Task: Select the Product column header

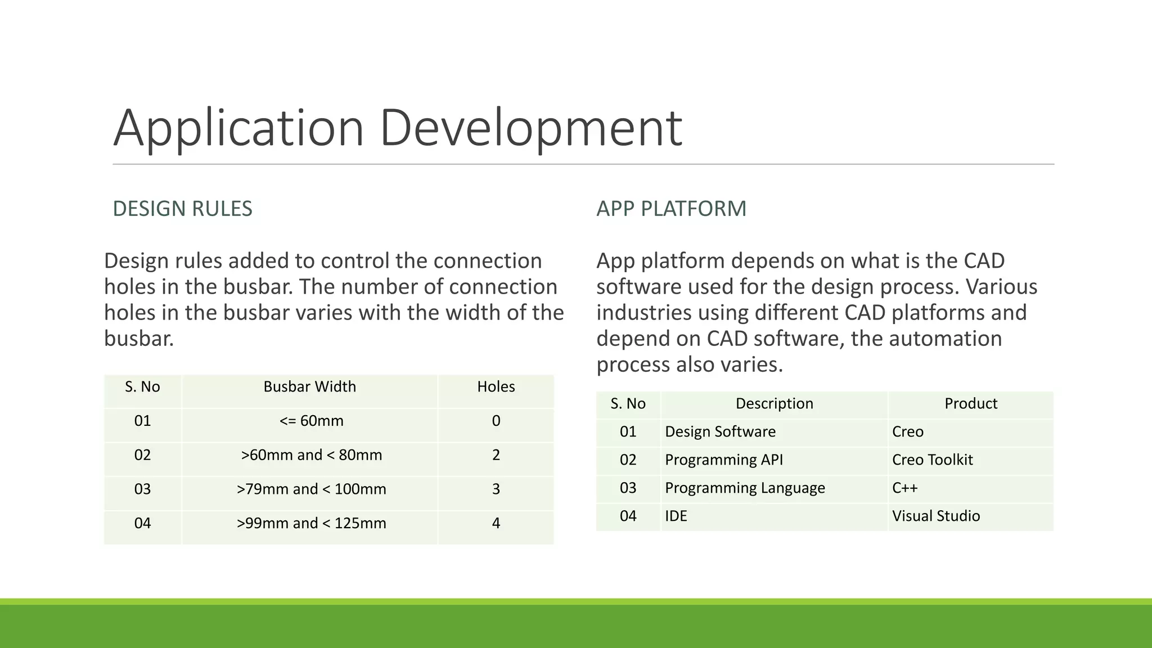Action: tap(970, 404)
